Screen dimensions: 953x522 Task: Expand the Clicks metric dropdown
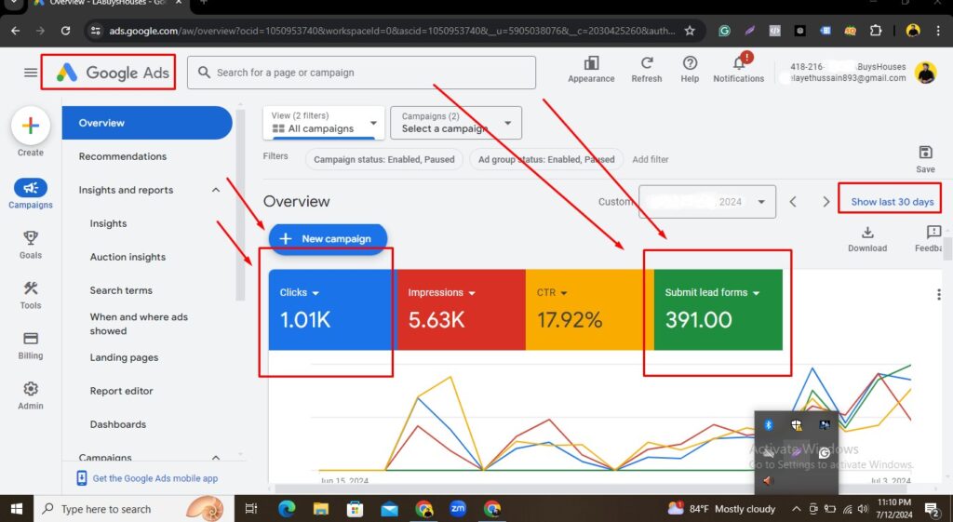315,293
